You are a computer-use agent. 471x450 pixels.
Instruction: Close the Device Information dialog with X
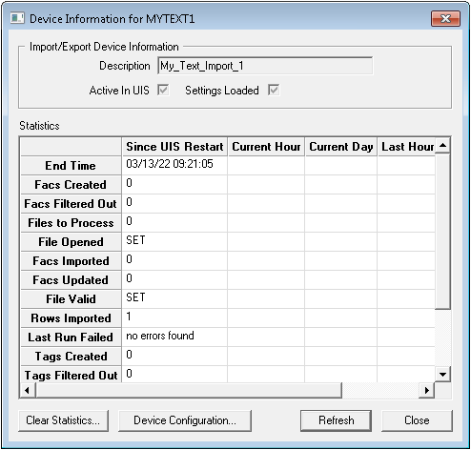pyautogui.click(x=445, y=19)
